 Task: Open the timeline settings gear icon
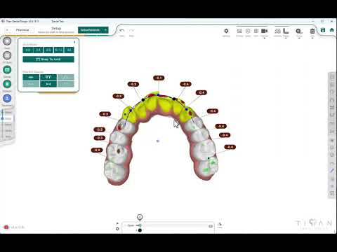(117, 229)
